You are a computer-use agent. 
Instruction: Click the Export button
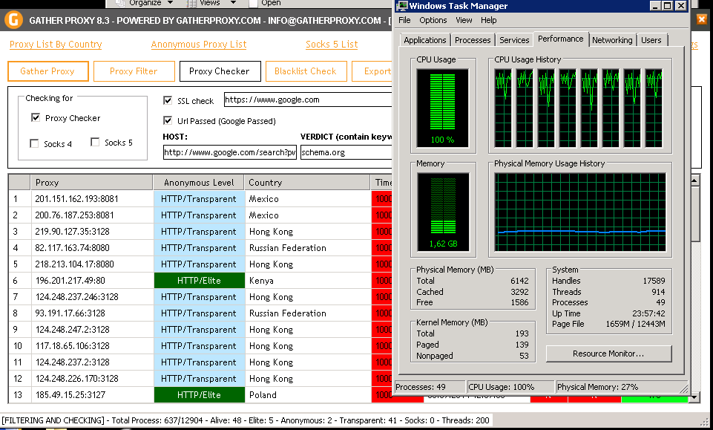point(373,71)
